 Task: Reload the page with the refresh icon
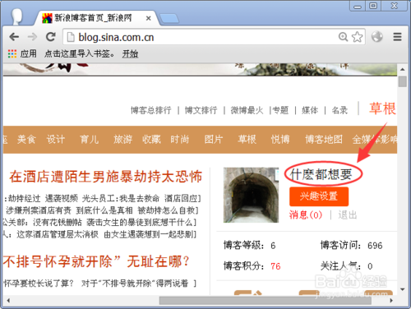51,37
